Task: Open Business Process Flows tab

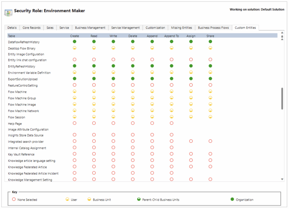Action: coord(213,28)
